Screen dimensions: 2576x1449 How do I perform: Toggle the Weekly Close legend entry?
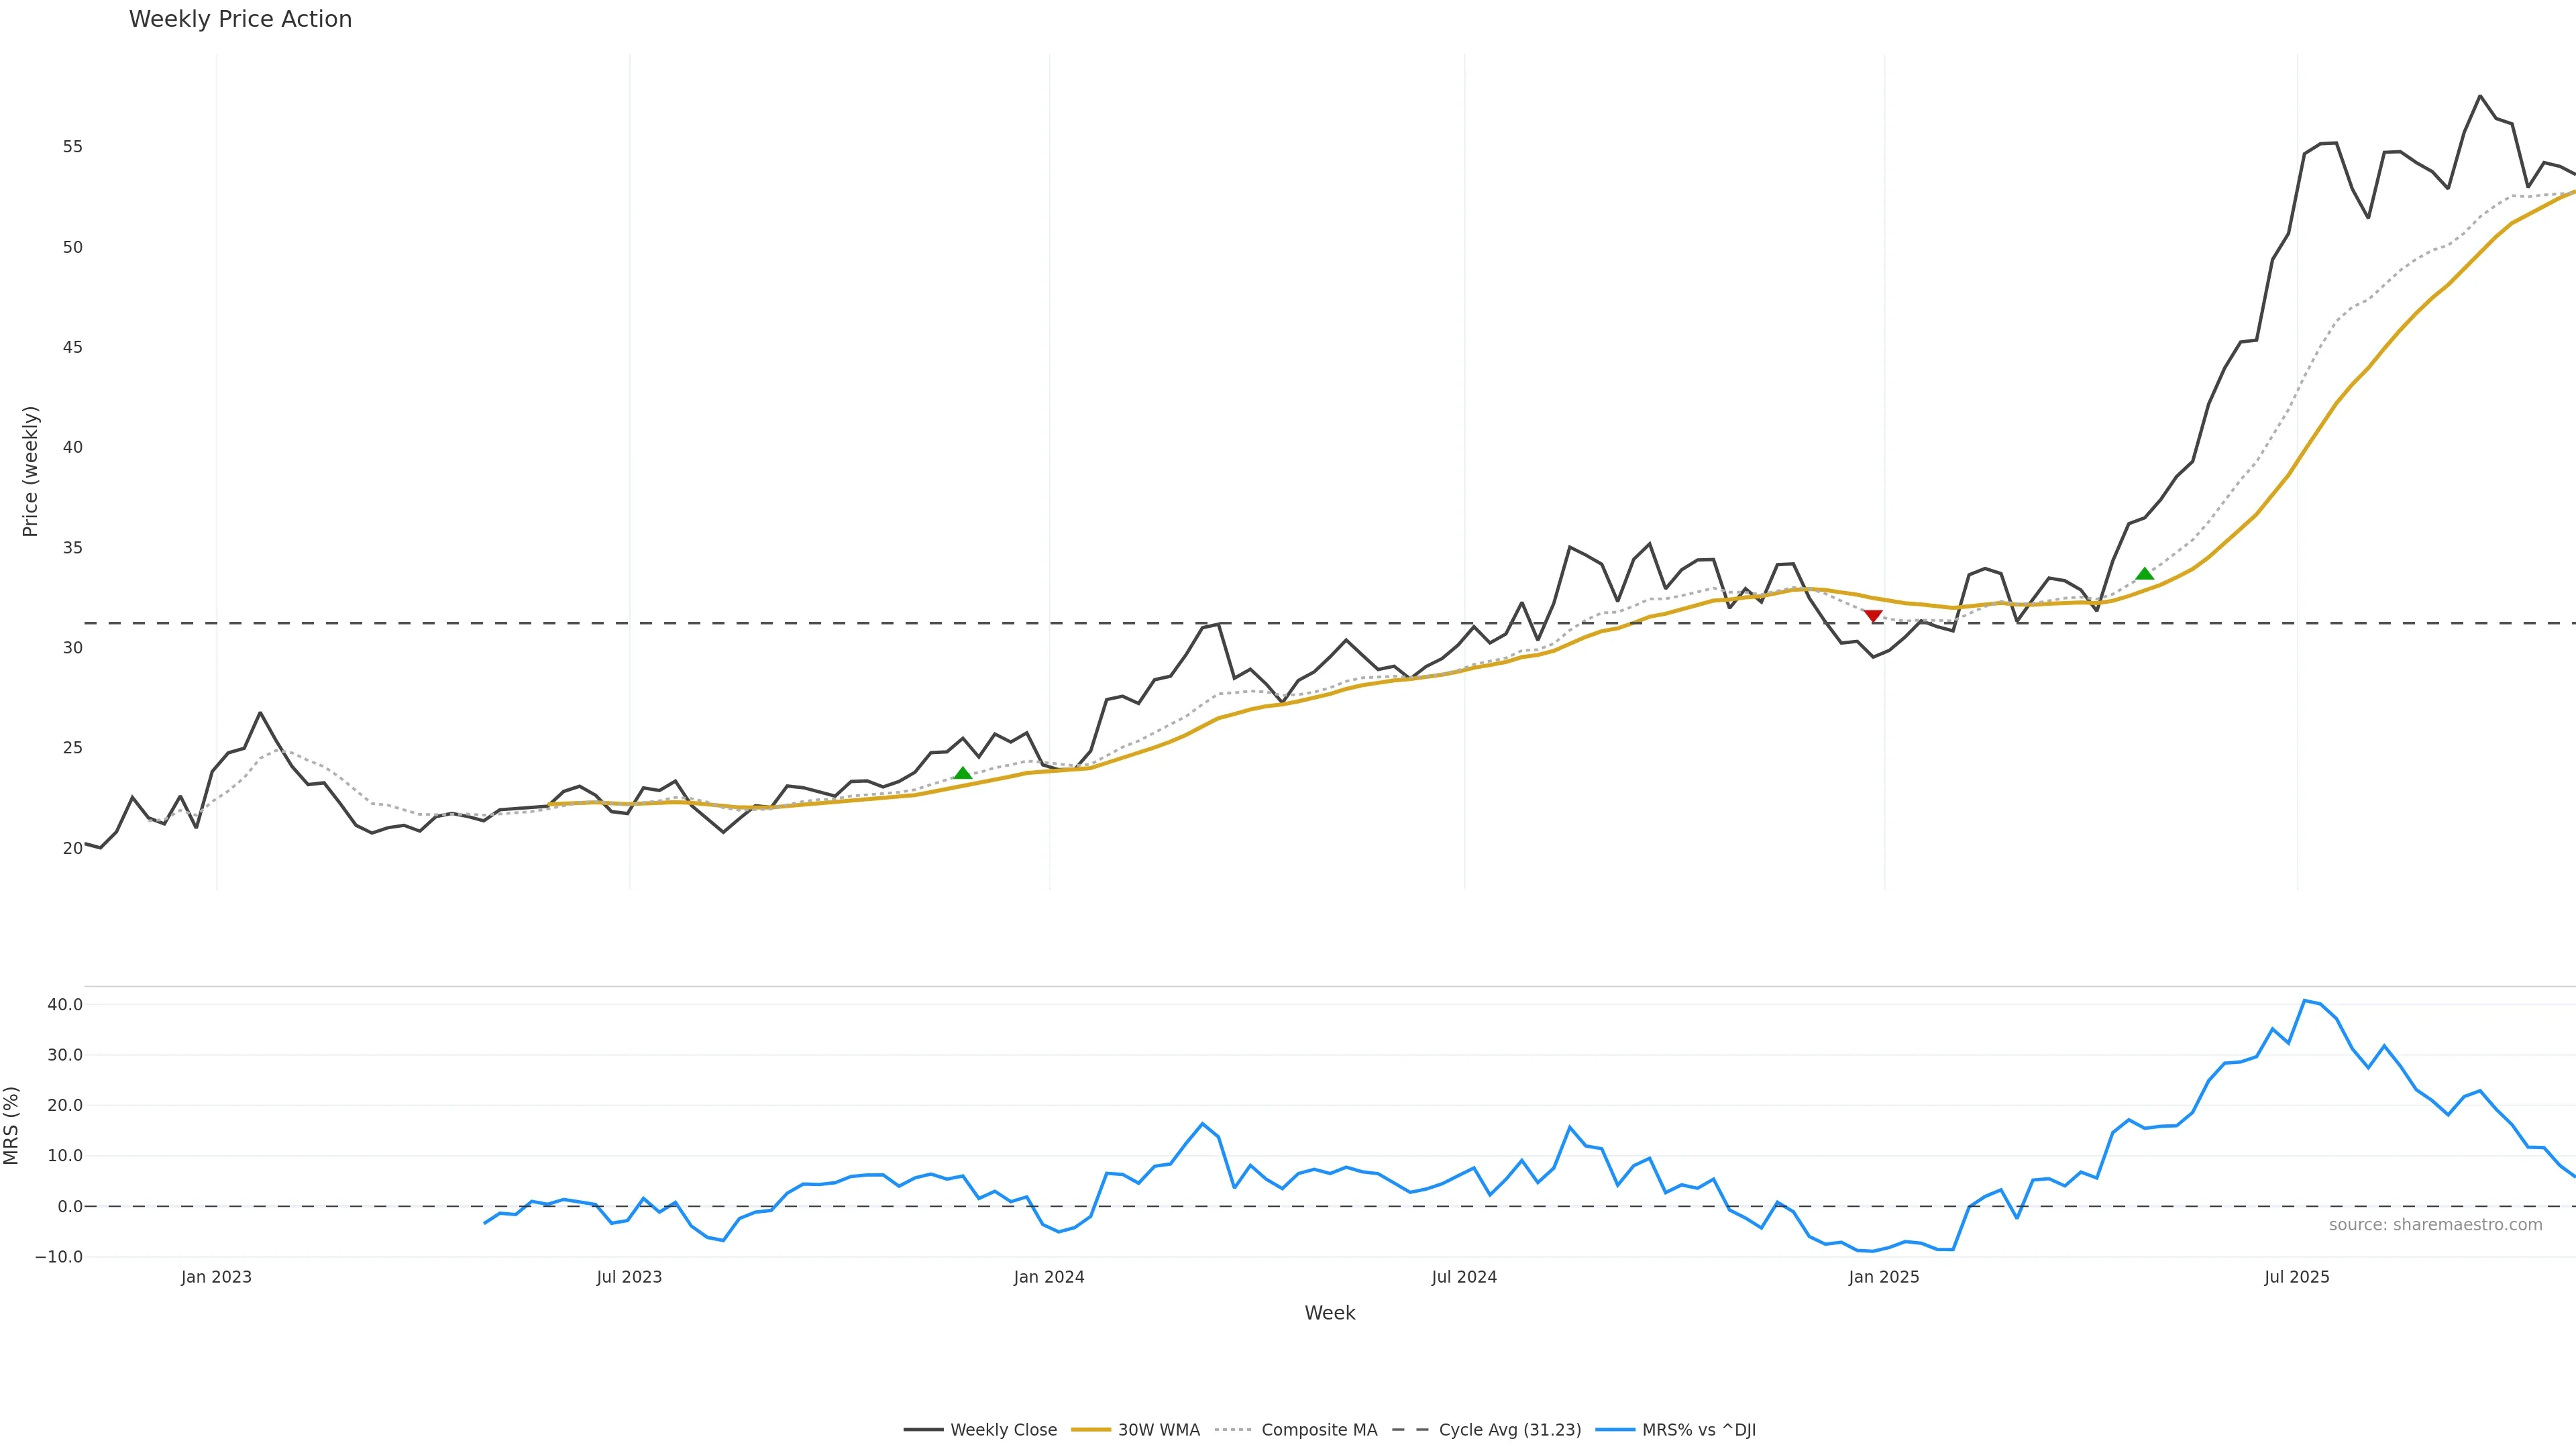[1003, 1430]
